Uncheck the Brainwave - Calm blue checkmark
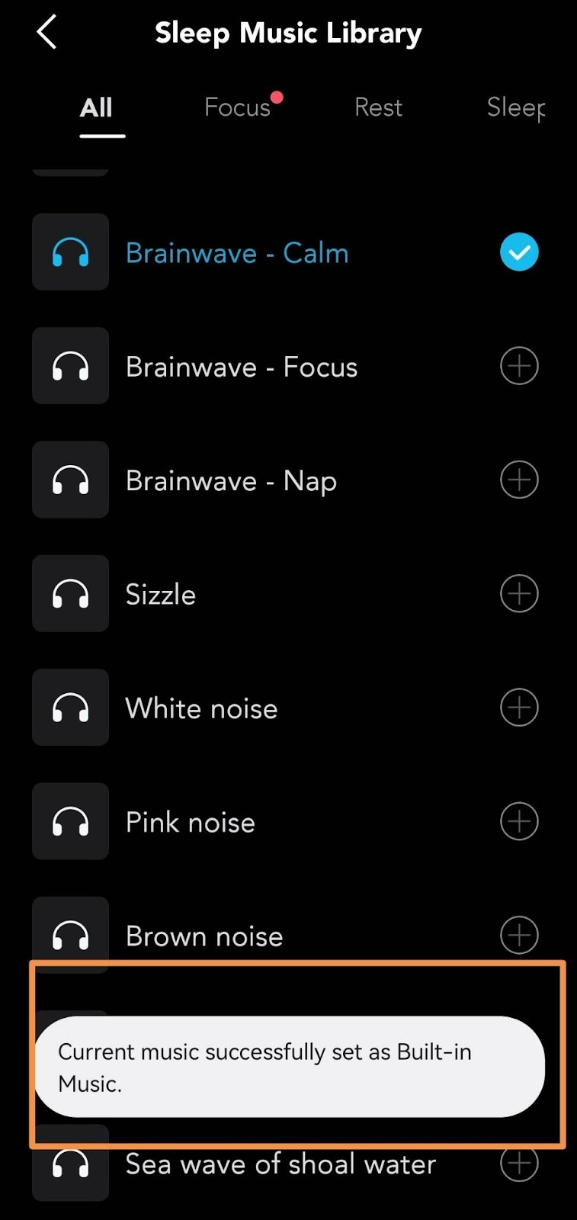 click(519, 252)
